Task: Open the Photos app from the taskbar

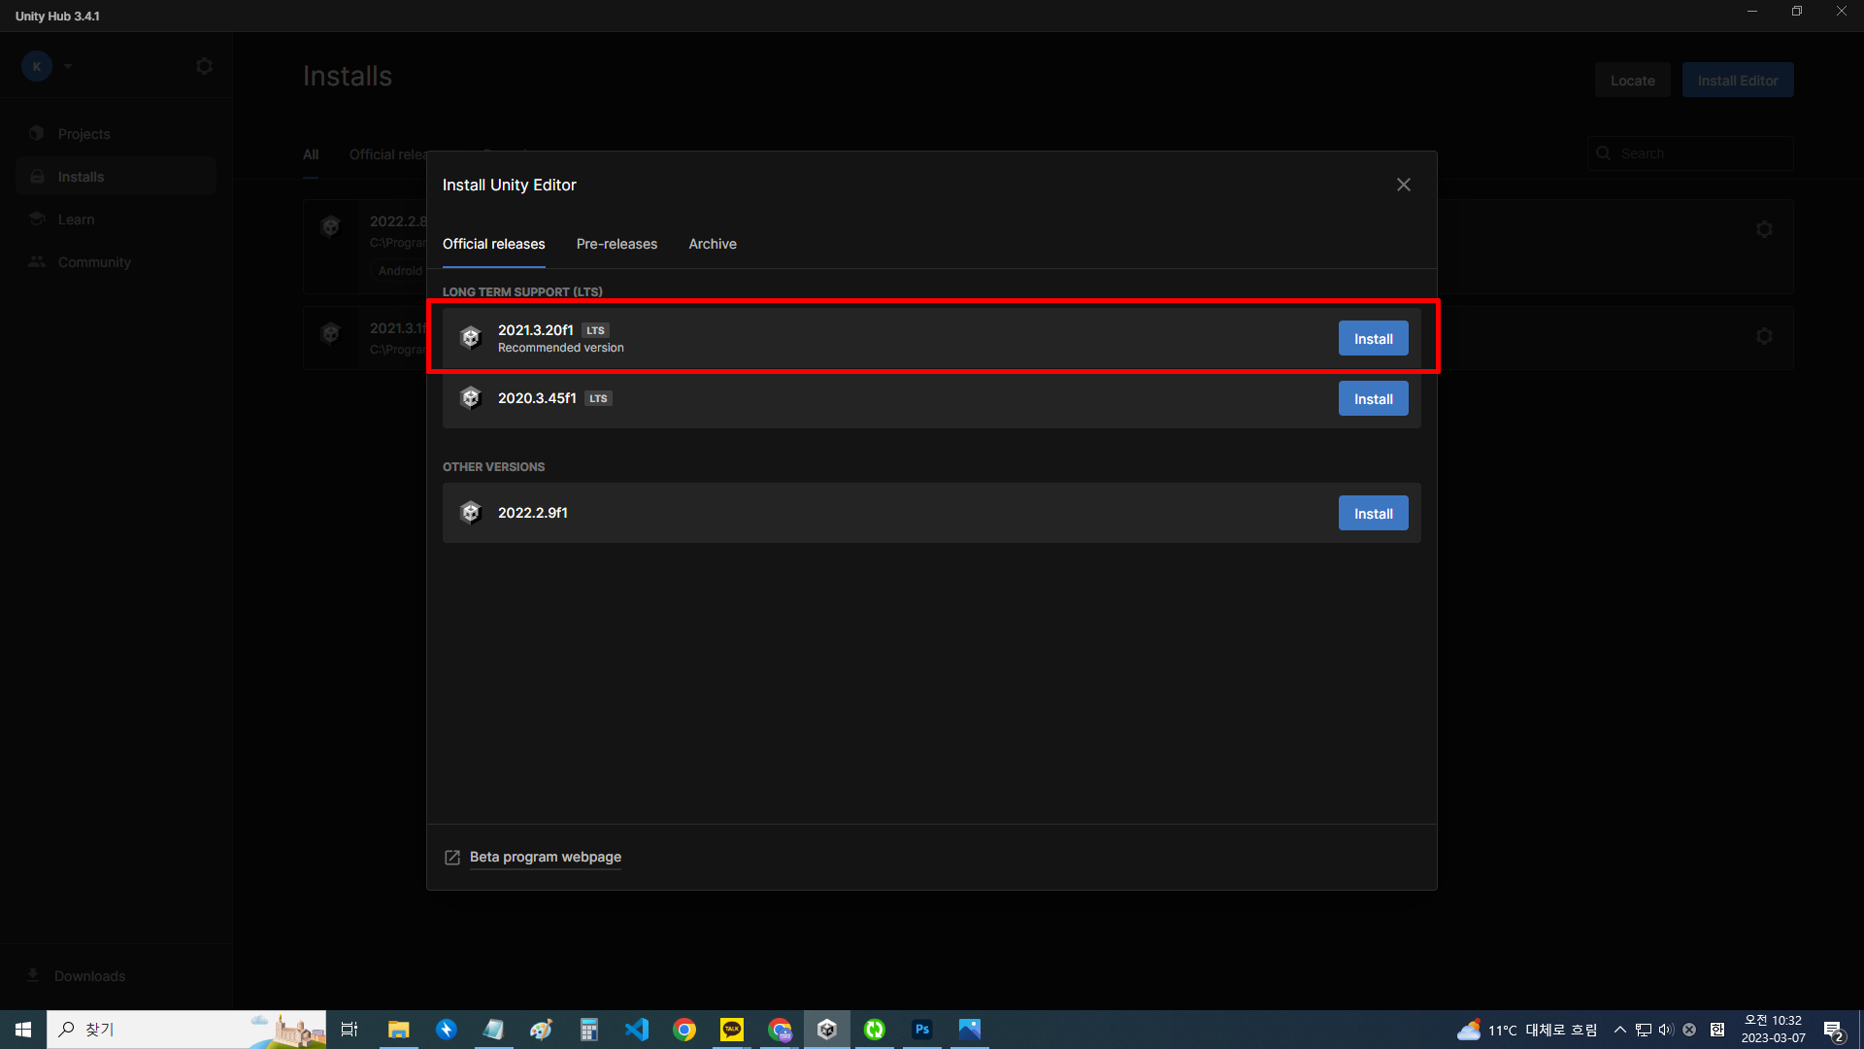Action: tap(970, 1030)
